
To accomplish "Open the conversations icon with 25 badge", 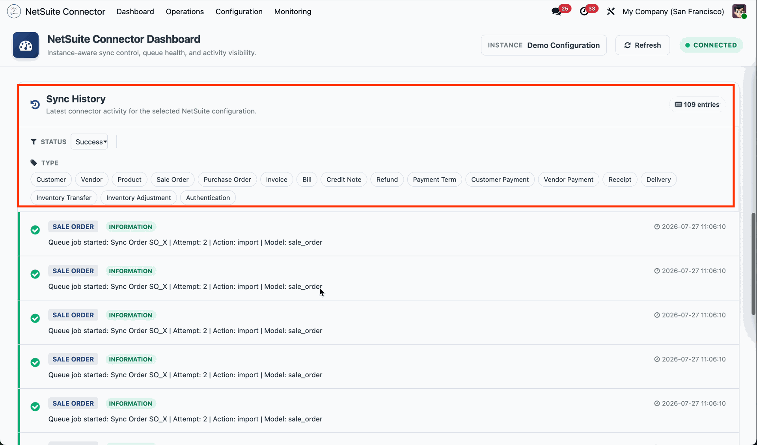I will pyautogui.click(x=556, y=11).
